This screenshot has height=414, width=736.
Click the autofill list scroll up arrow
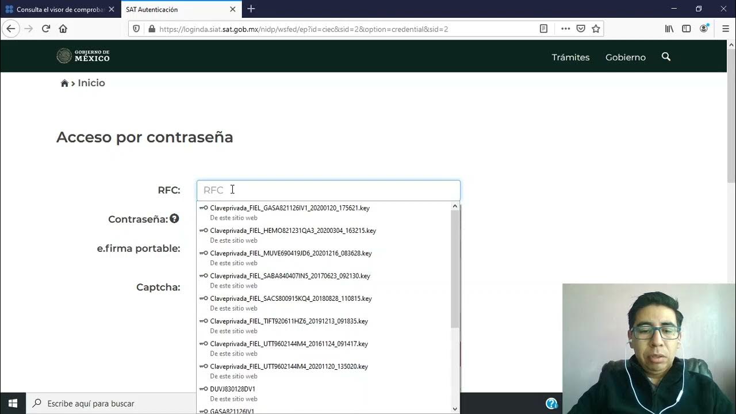[x=455, y=206]
